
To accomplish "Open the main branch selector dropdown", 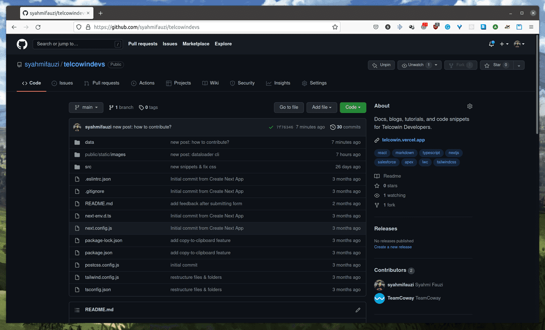I will click(x=86, y=107).
